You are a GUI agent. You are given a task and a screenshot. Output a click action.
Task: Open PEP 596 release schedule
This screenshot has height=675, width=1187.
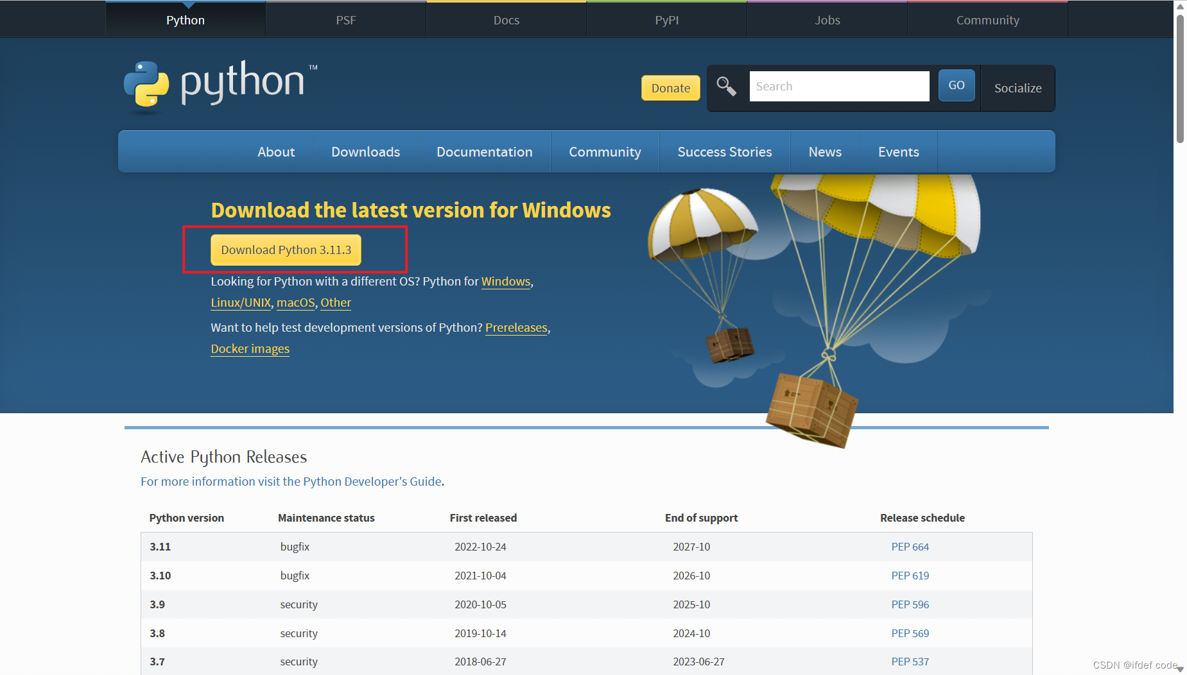pyautogui.click(x=910, y=604)
